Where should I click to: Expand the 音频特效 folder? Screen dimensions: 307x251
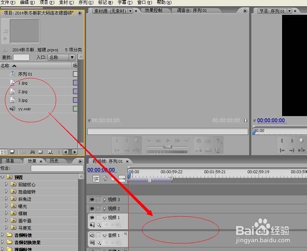pyautogui.click(x=2, y=235)
